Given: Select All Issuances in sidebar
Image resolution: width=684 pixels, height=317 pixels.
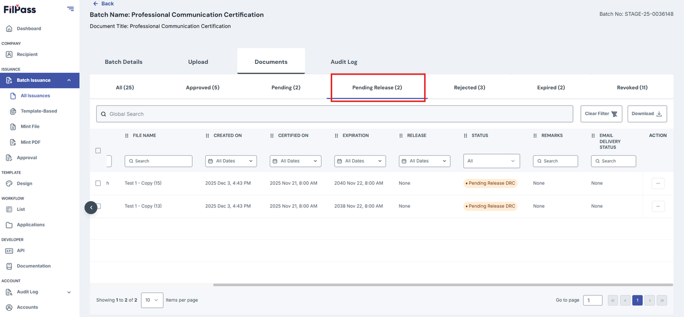Looking at the screenshot, I should coord(35,96).
